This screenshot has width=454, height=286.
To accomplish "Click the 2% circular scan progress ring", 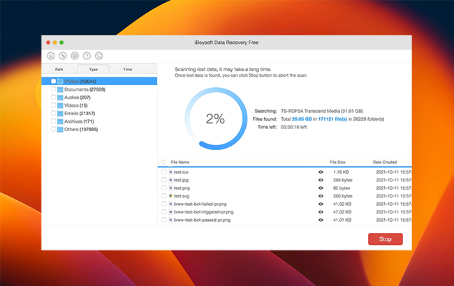I will coord(216,119).
